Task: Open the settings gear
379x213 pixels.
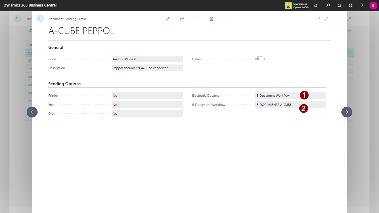Action: tap(351, 5)
